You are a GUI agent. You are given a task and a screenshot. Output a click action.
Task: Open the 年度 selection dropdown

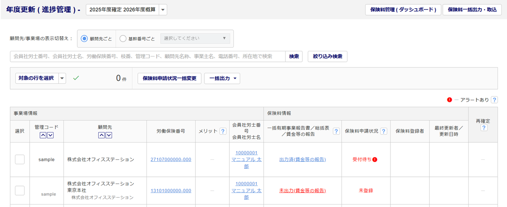click(163, 10)
